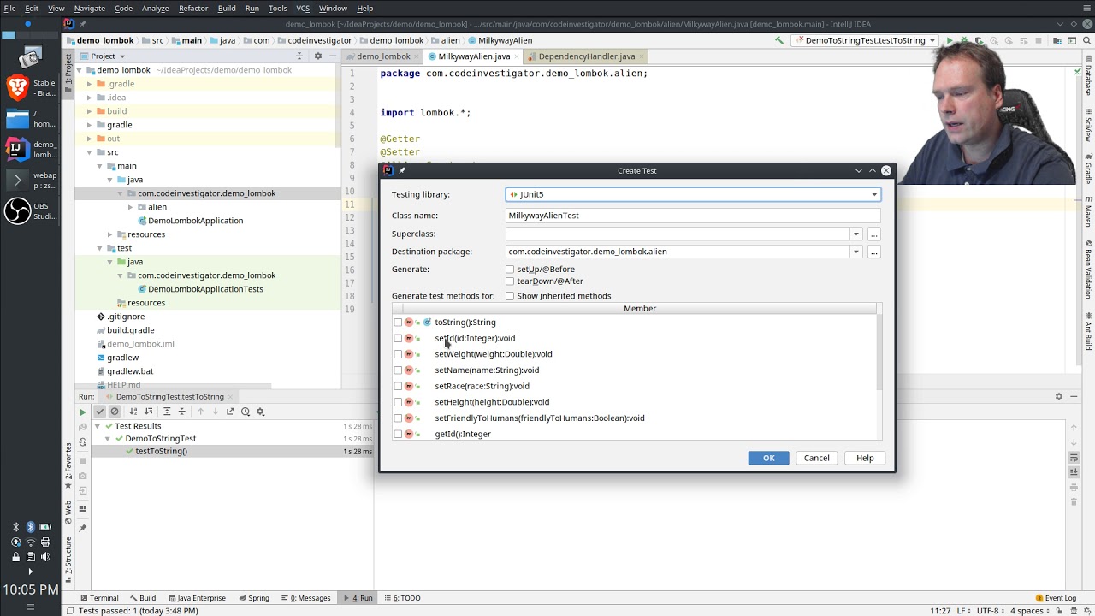Collapse all icon in Project panel
Screen dimensions: 1095x616
point(299,56)
